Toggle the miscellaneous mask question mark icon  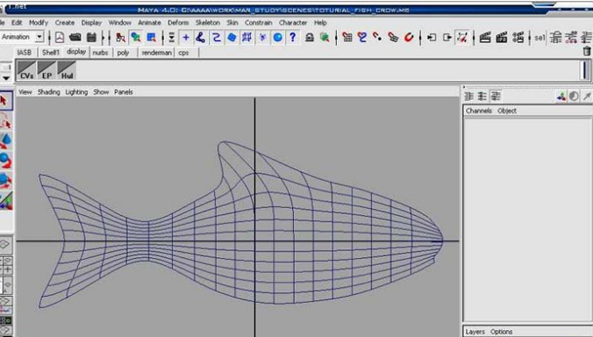pos(293,37)
